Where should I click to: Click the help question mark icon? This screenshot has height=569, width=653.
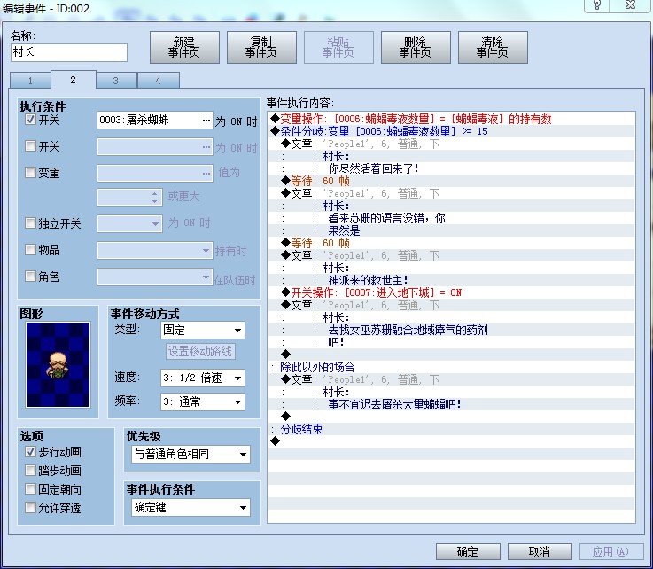[x=597, y=5]
